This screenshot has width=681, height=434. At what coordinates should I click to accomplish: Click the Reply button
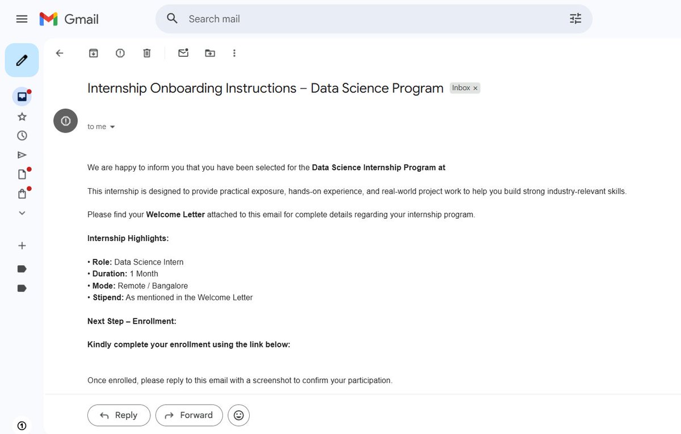119,415
